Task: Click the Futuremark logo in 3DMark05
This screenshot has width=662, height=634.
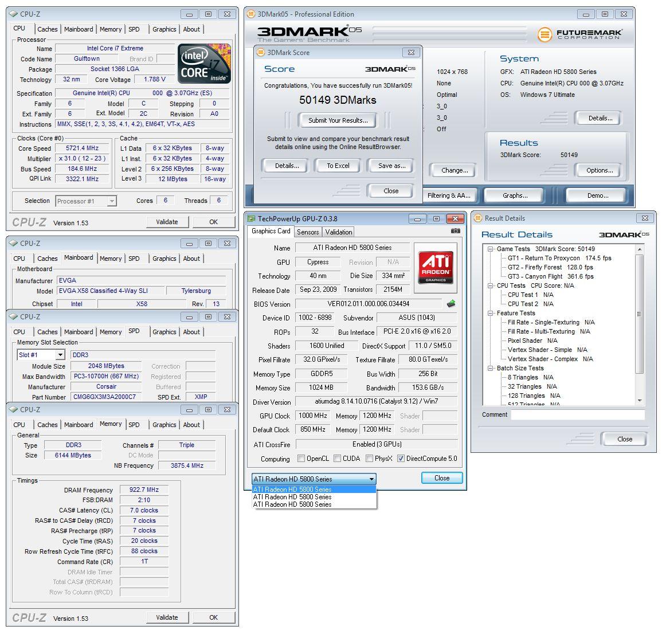Action: point(579,34)
